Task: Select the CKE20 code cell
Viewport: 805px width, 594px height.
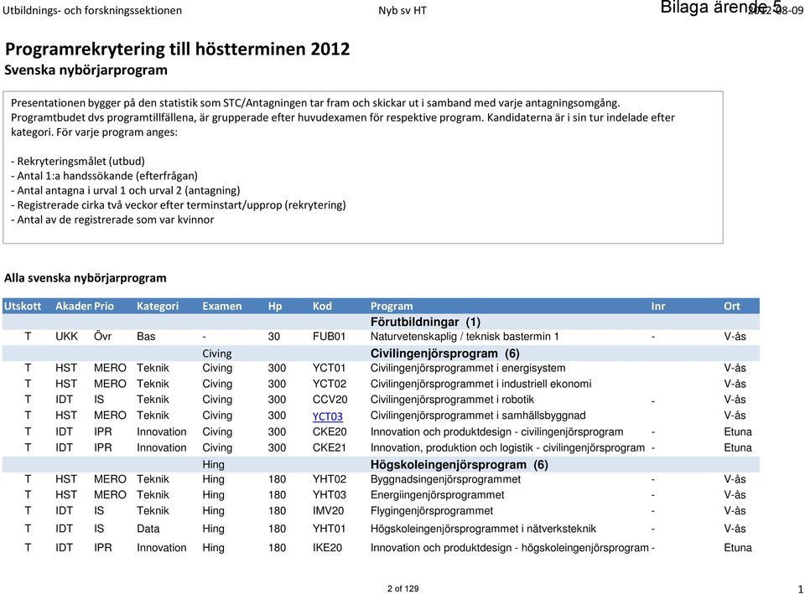Action: coord(329,432)
